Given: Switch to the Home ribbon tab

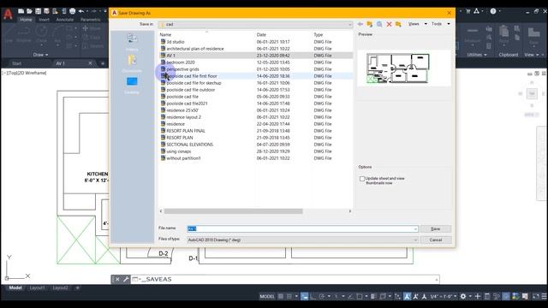Looking at the screenshot, I should point(26,20).
